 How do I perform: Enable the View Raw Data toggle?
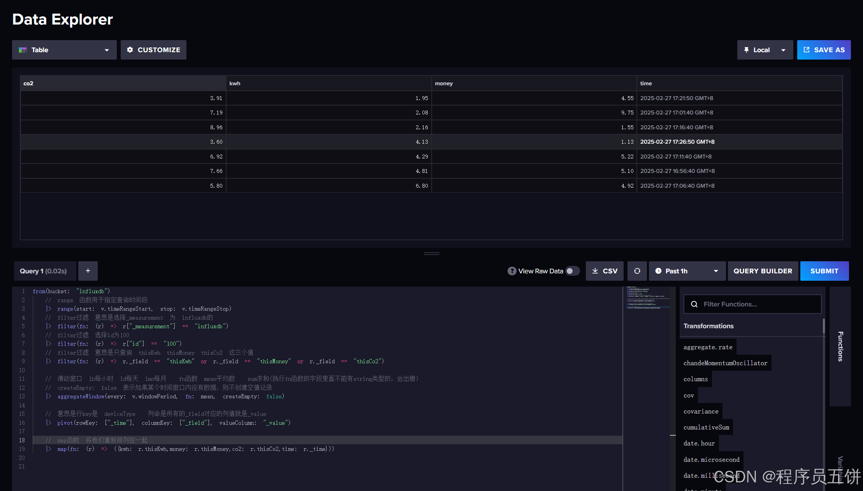[572, 271]
